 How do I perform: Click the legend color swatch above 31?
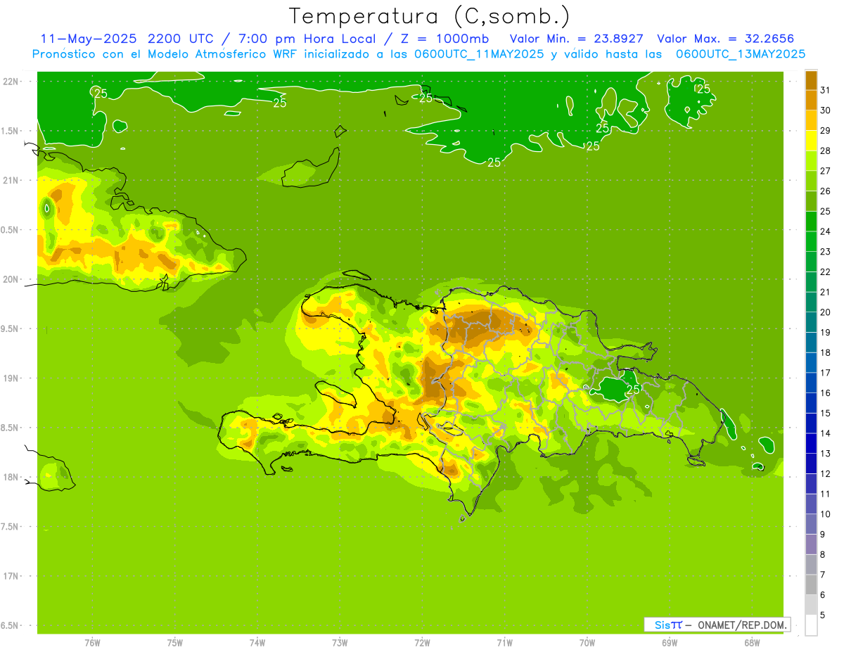(811, 80)
